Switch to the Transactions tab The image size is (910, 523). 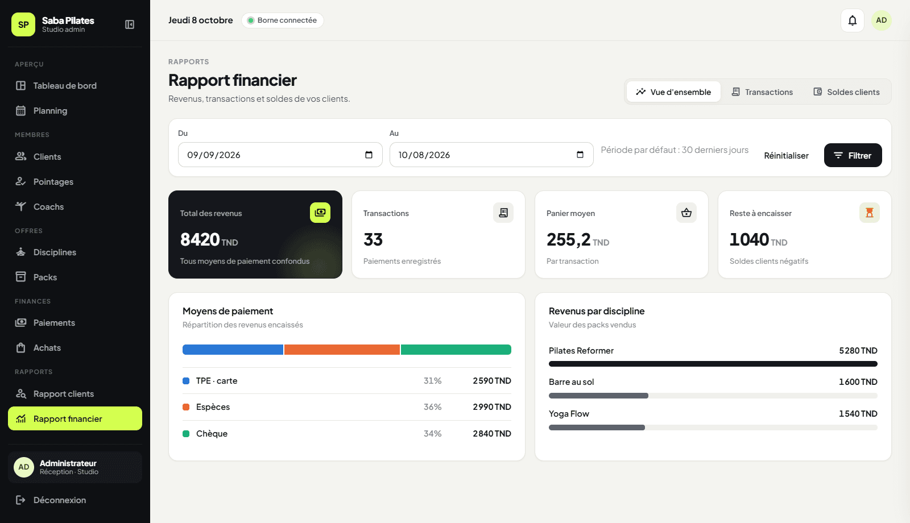[x=762, y=92]
